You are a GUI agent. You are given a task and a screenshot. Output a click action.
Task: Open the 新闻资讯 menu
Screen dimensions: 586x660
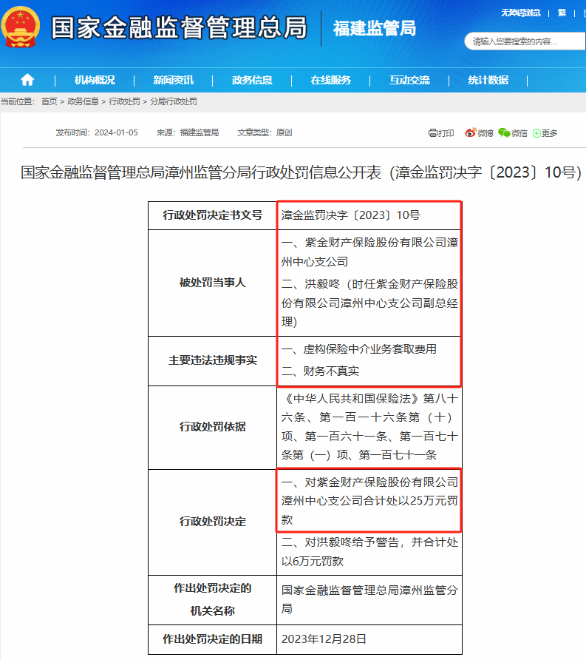point(173,80)
